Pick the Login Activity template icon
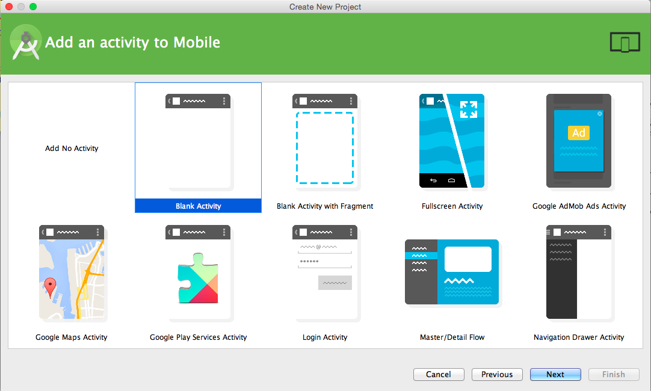Viewport: 651px width, 391px height. pyautogui.click(x=325, y=272)
